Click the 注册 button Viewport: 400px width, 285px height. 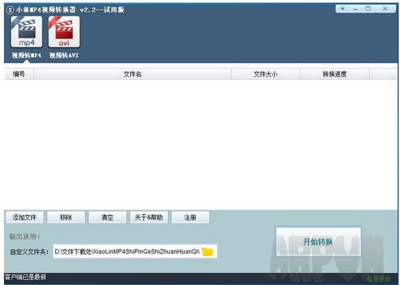pyautogui.click(x=190, y=217)
